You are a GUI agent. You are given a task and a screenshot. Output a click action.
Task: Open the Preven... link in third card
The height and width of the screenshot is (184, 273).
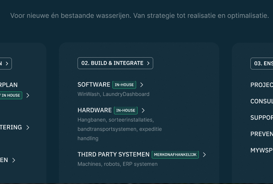pyautogui.click(x=262, y=134)
